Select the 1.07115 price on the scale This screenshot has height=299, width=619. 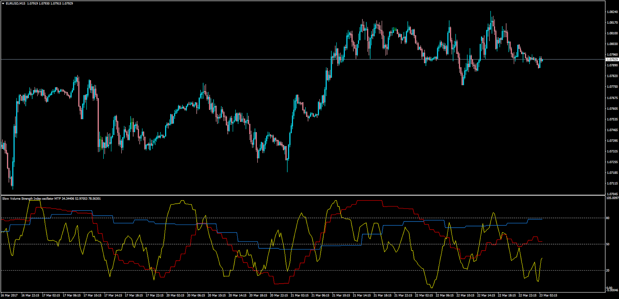(x=612, y=183)
